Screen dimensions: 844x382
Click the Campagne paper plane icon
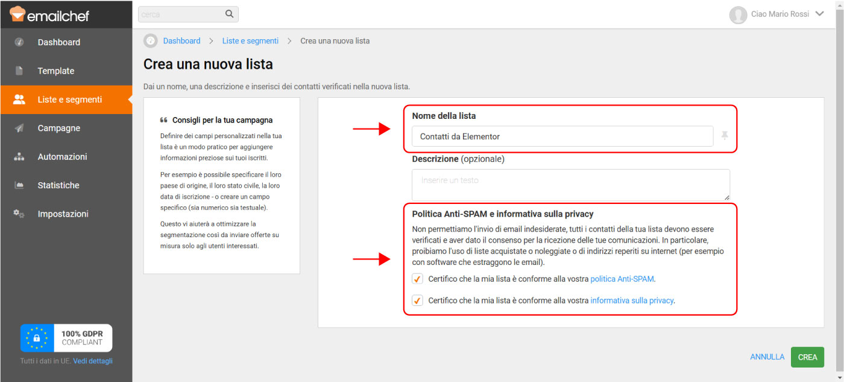19,128
